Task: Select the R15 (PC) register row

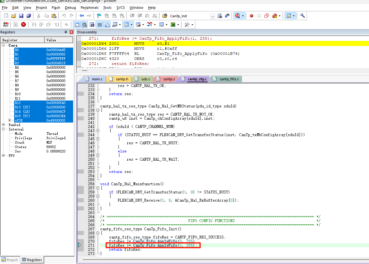Action: [44, 116]
